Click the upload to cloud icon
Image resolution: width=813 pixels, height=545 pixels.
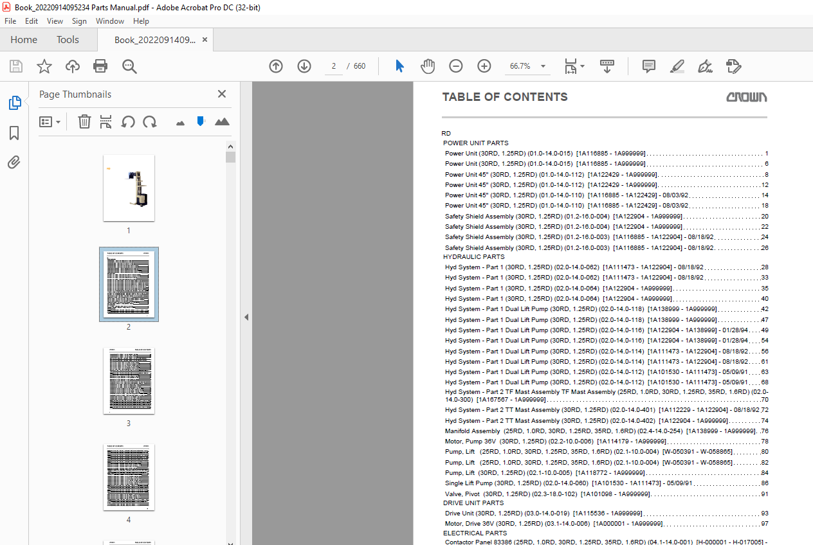tap(73, 66)
